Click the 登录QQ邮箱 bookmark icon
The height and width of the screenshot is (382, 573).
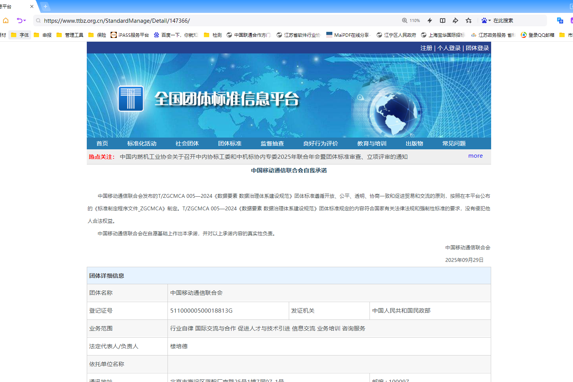(524, 34)
